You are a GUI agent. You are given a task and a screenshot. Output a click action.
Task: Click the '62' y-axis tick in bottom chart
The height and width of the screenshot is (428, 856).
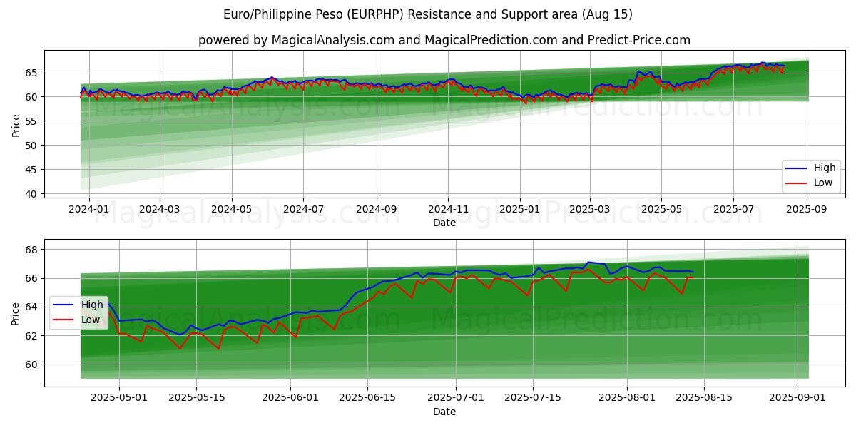coord(33,336)
